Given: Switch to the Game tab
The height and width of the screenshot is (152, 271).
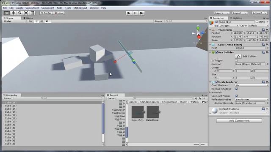Looking at the screenshot, I should pos(28,18).
